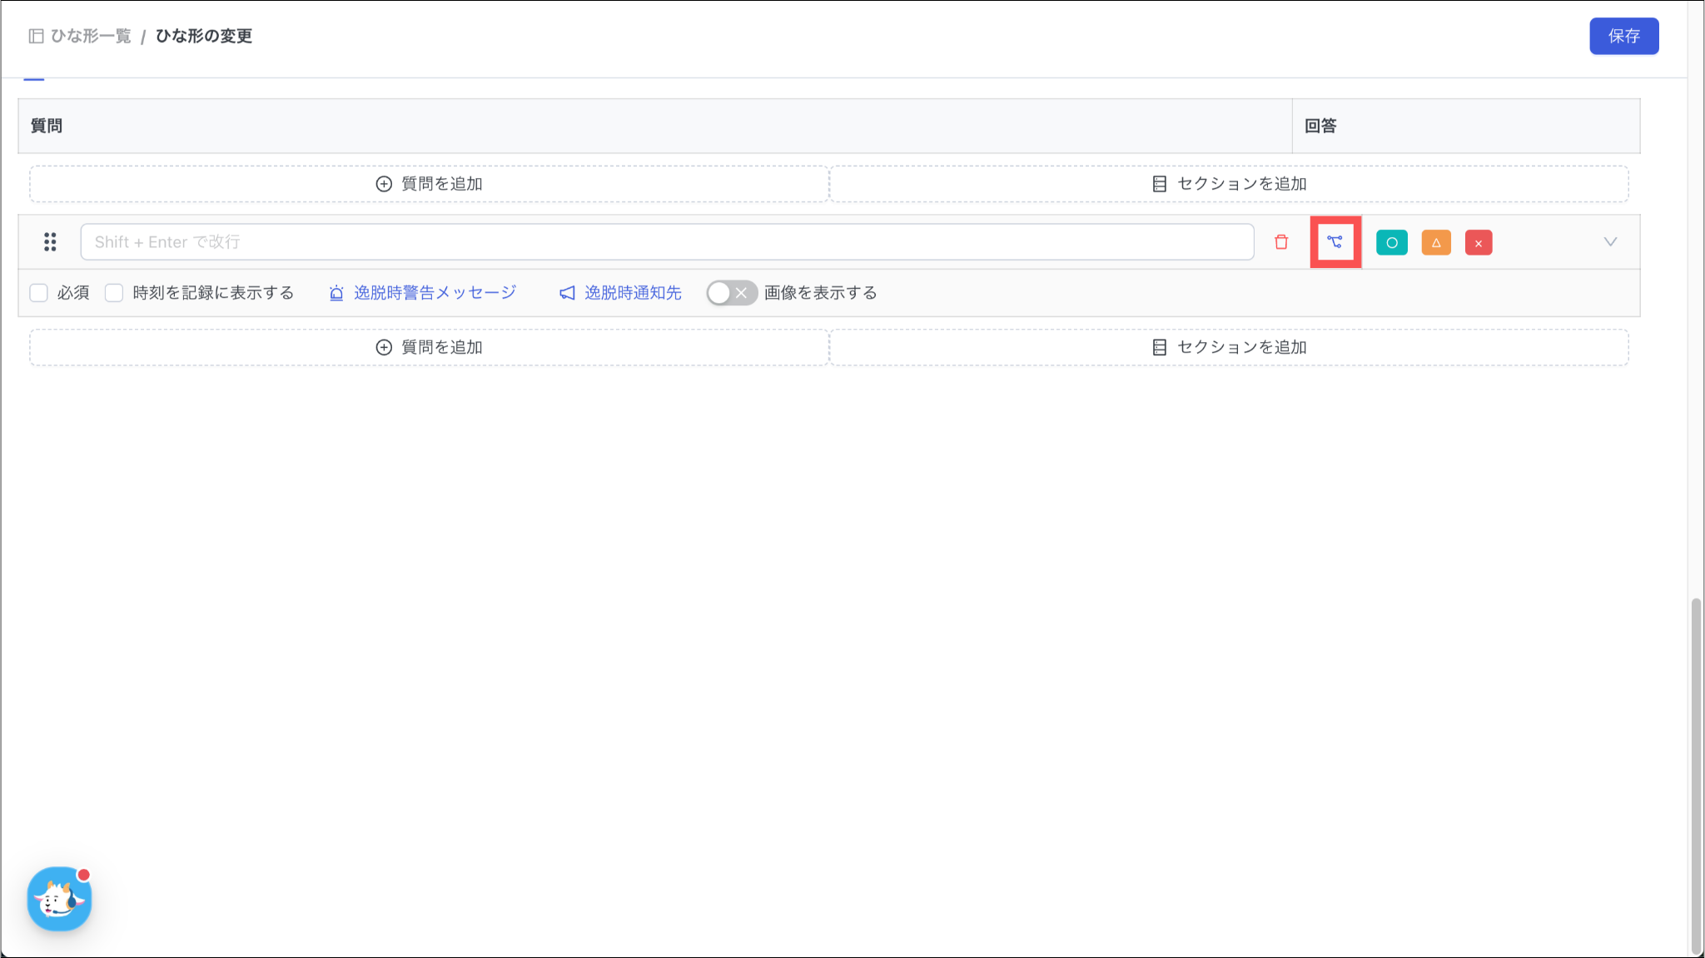Toggle the 画像を表示する switch

click(x=731, y=293)
